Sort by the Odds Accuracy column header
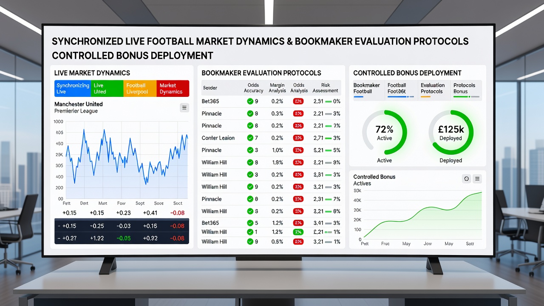Screen dimensions: 544x306 click(x=253, y=88)
